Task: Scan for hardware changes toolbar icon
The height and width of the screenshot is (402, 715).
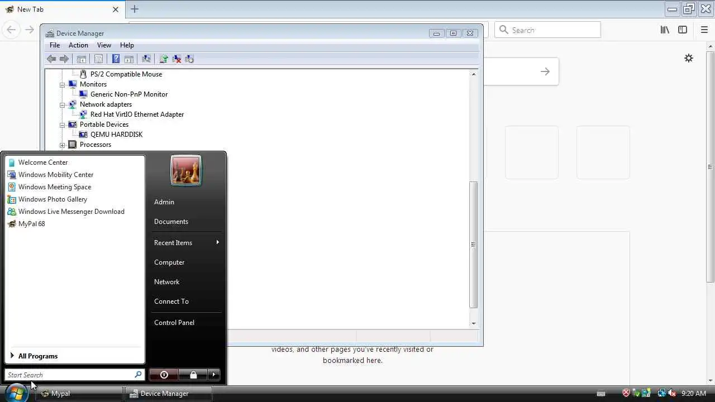Action: pyautogui.click(x=146, y=59)
